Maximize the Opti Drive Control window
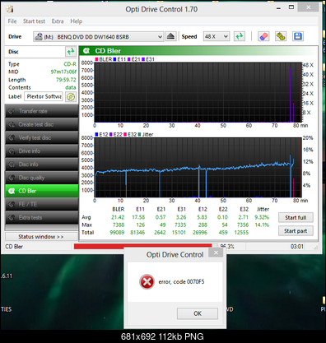 click(x=291, y=7)
